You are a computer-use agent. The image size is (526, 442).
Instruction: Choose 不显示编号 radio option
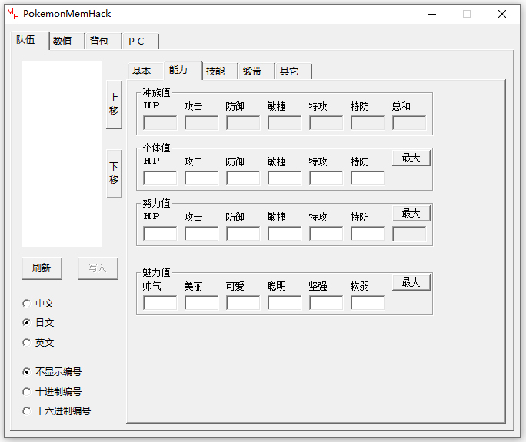click(52, 371)
